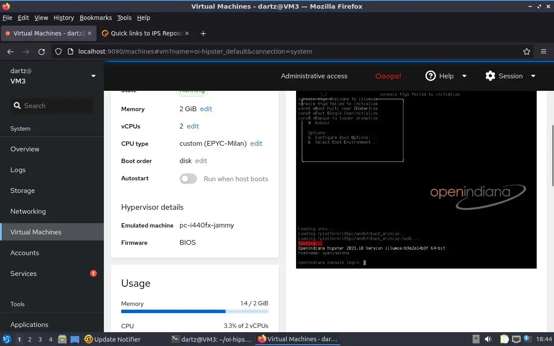Open Logs in sidebar
The width and height of the screenshot is (554, 346).
tap(52, 170)
